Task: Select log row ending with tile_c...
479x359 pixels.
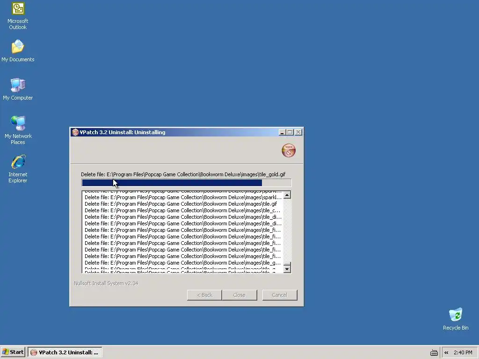Action: tap(183, 210)
